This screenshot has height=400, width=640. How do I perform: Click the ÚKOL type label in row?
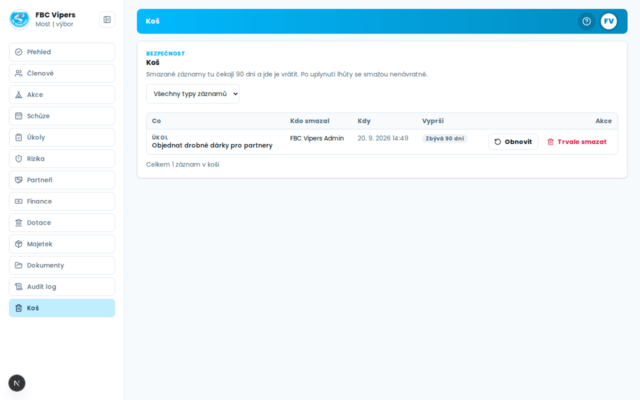point(160,137)
